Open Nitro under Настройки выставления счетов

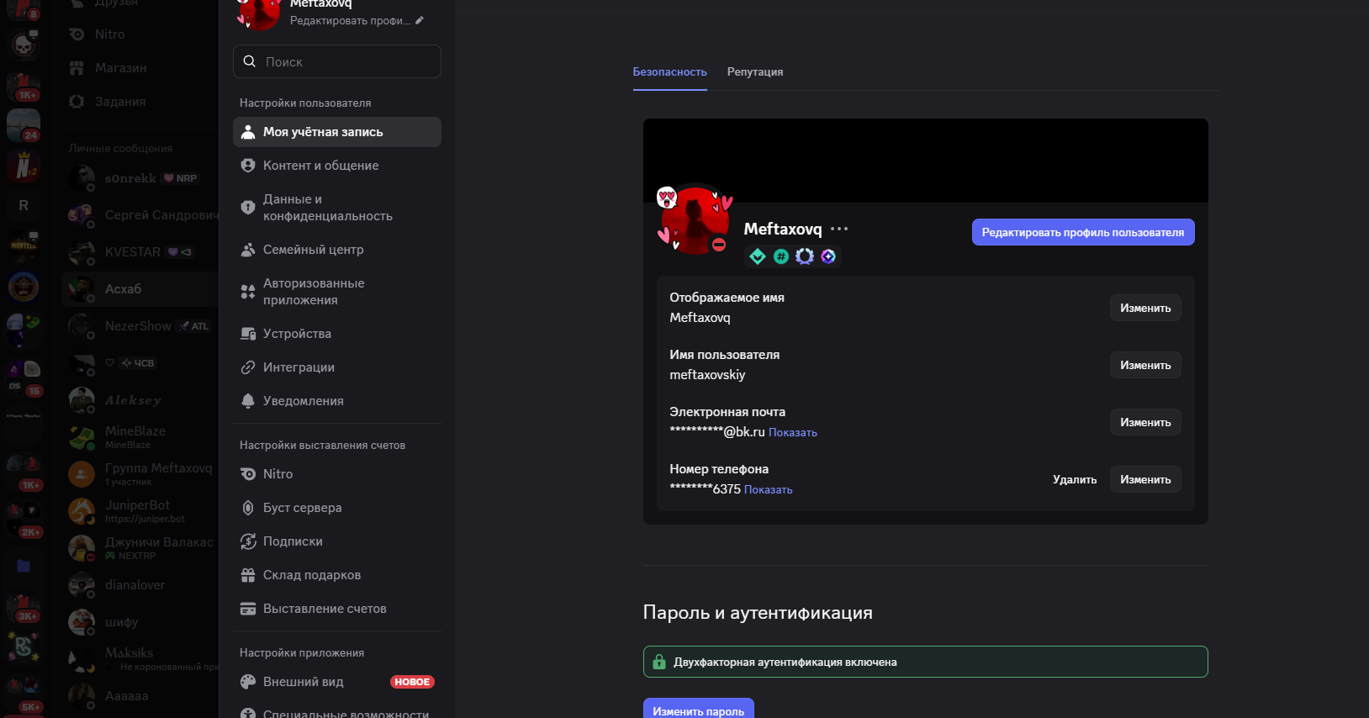337,474
